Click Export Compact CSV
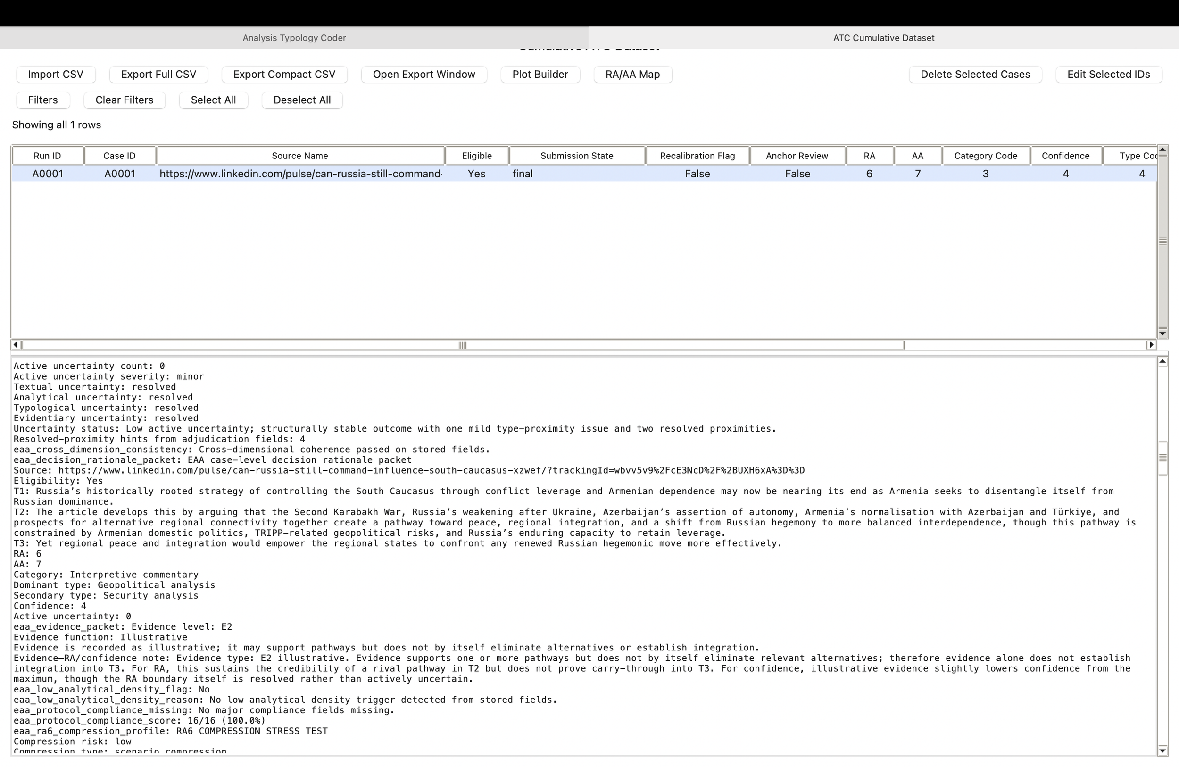This screenshot has height=767, width=1179. click(284, 74)
